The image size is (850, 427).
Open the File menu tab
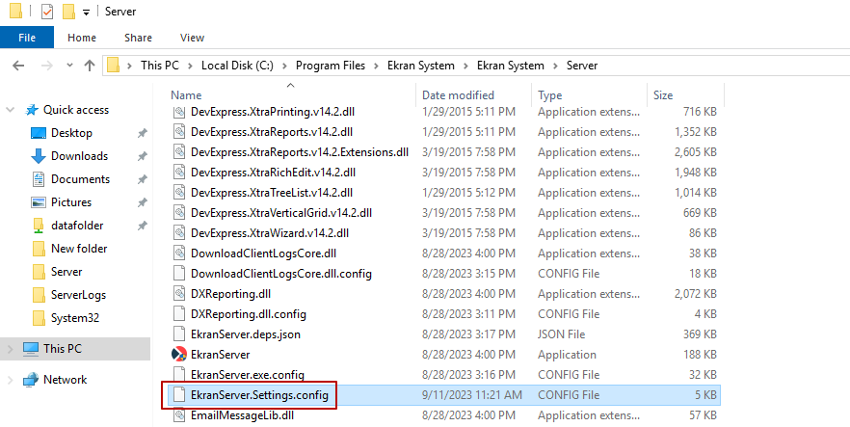coord(27,38)
